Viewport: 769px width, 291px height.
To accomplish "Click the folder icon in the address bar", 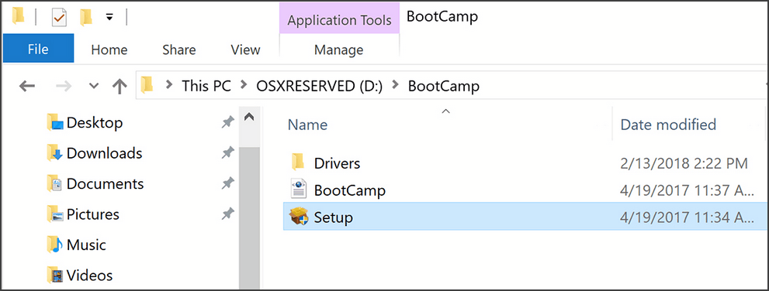I will pos(147,85).
